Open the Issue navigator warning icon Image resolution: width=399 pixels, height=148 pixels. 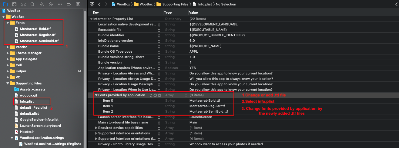click(42, 4)
